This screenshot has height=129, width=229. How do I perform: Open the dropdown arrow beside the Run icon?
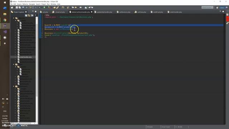47,8
